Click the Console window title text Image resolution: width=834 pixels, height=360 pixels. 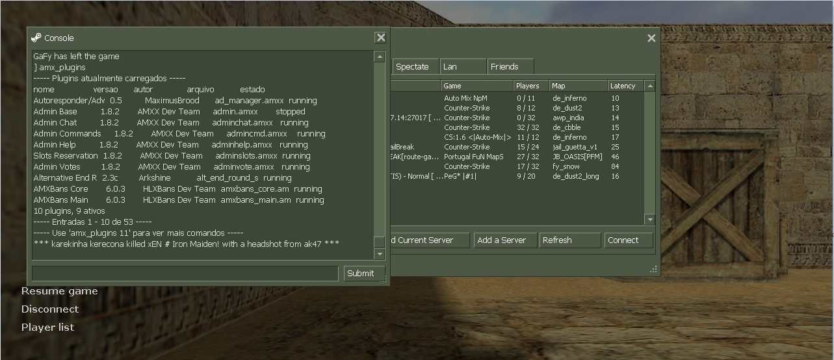click(59, 38)
